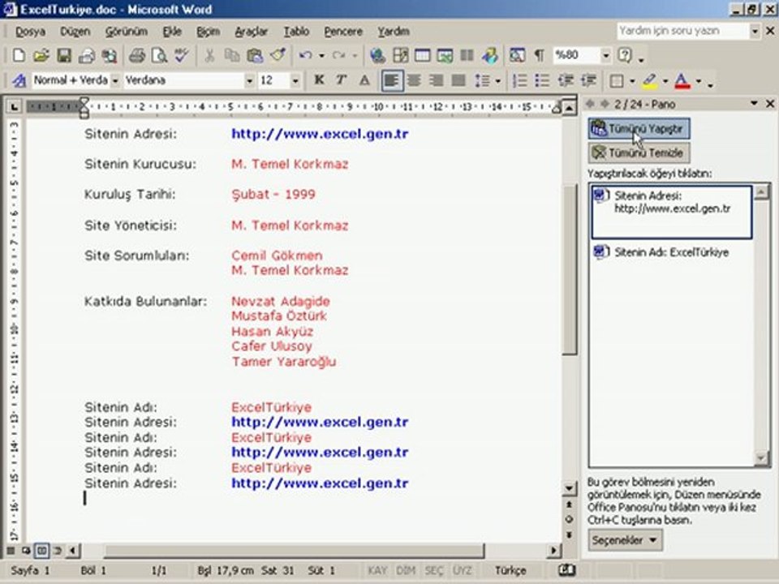The image size is (779, 584).
Task: Justify the paragraph text
Action: pos(458,80)
